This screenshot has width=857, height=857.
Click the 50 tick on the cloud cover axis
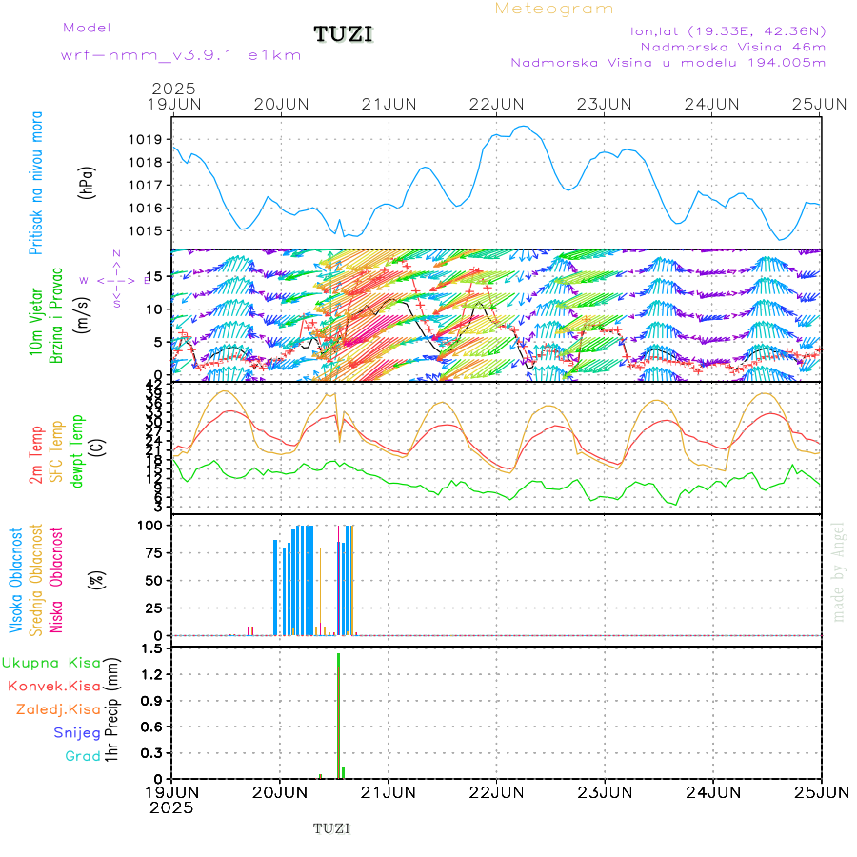[154, 581]
